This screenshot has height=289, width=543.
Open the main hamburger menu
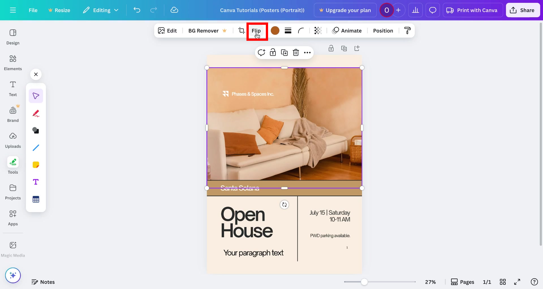coord(13,10)
